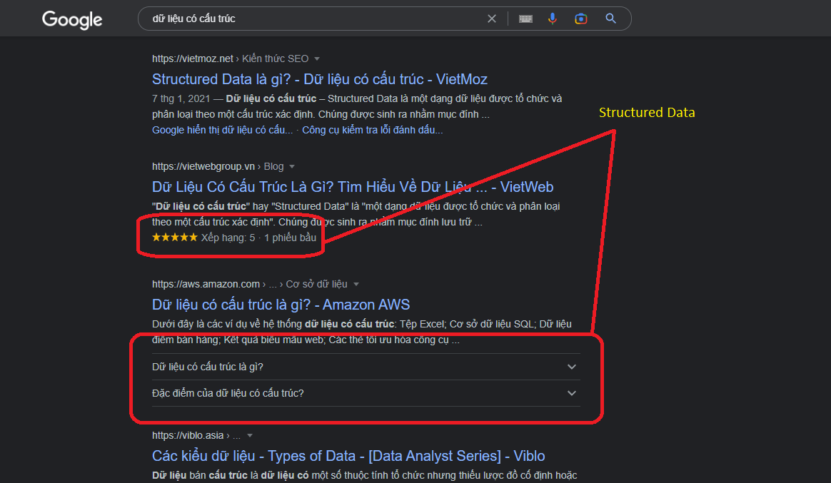
Task: Open Viblo "Các kiểu dữ liệu" result
Action: (x=348, y=456)
